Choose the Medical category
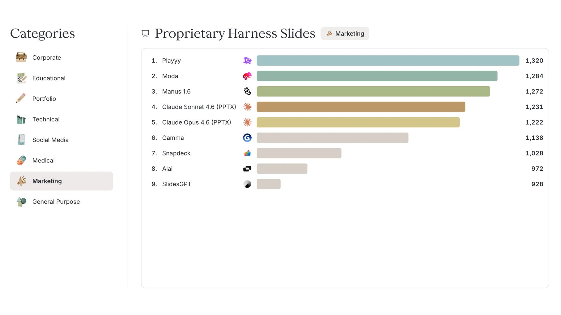The image size is (561, 315). click(61, 160)
